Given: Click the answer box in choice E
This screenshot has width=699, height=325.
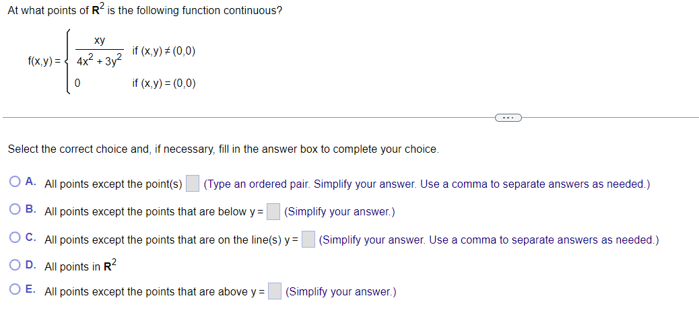Looking at the screenshot, I should (x=274, y=291).
